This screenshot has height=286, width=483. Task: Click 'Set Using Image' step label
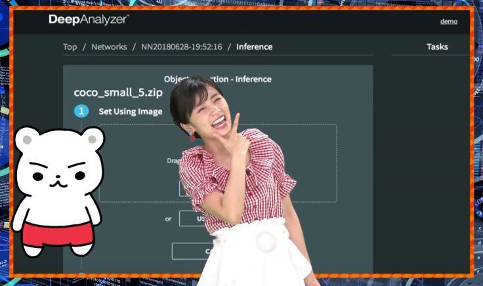(x=131, y=112)
